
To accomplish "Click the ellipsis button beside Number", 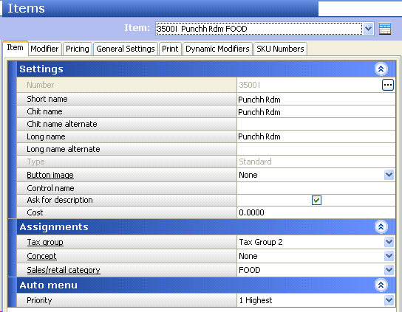I will [388, 85].
